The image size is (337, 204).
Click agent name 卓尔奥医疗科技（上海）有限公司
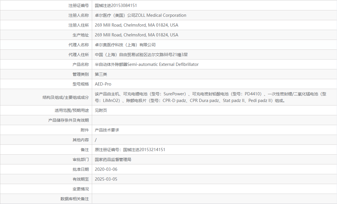click(125, 45)
